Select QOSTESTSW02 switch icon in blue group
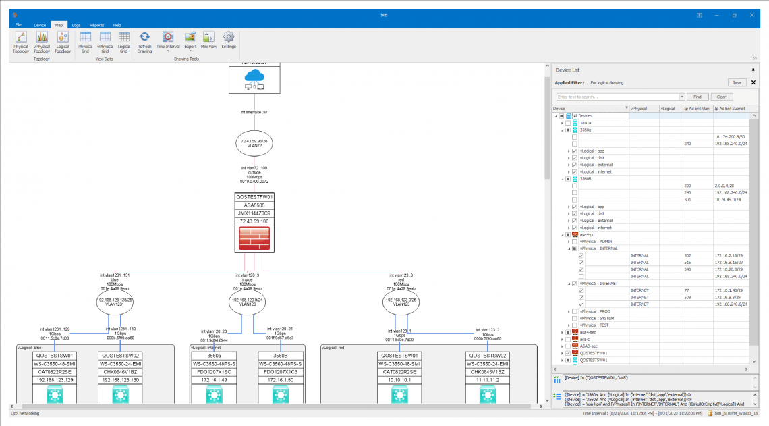 121,394
